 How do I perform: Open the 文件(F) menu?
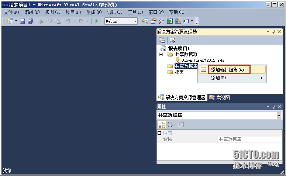coord(11,12)
